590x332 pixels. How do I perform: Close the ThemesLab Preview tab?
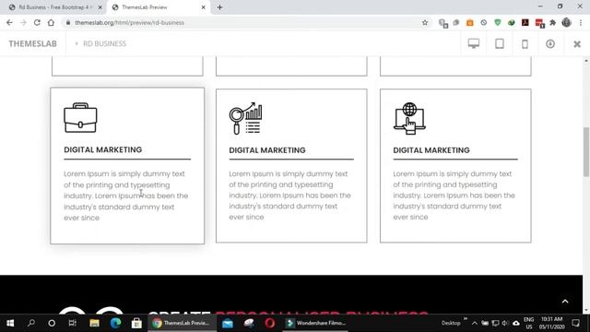pos(203,7)
